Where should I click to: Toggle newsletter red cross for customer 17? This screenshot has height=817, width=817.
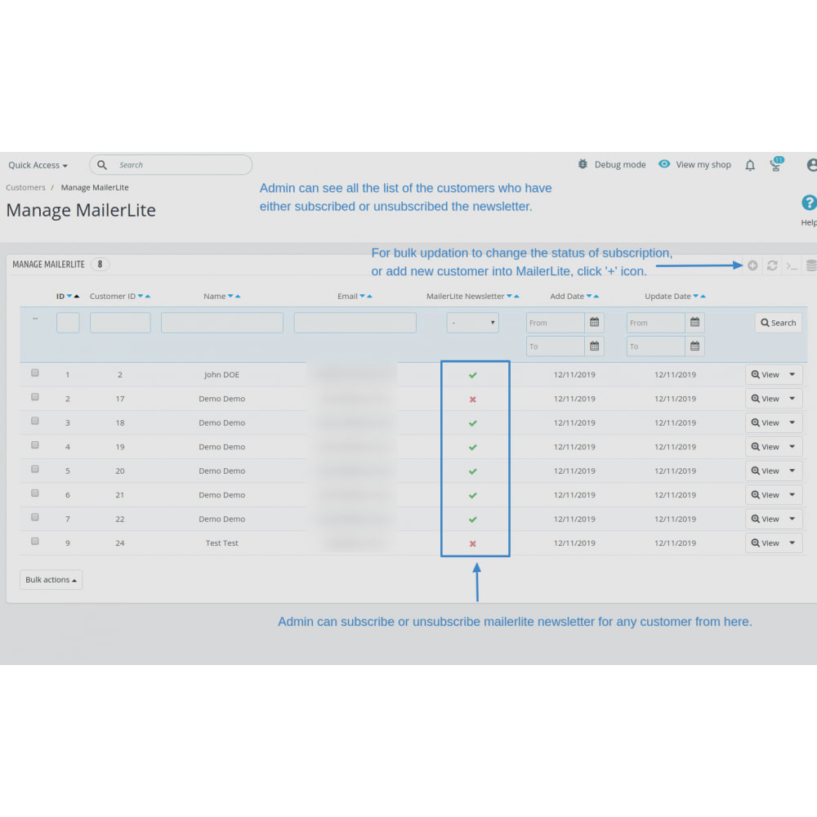coord(472,400)
